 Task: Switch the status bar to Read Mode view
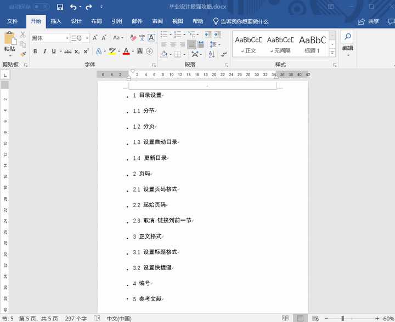point(285,318)
